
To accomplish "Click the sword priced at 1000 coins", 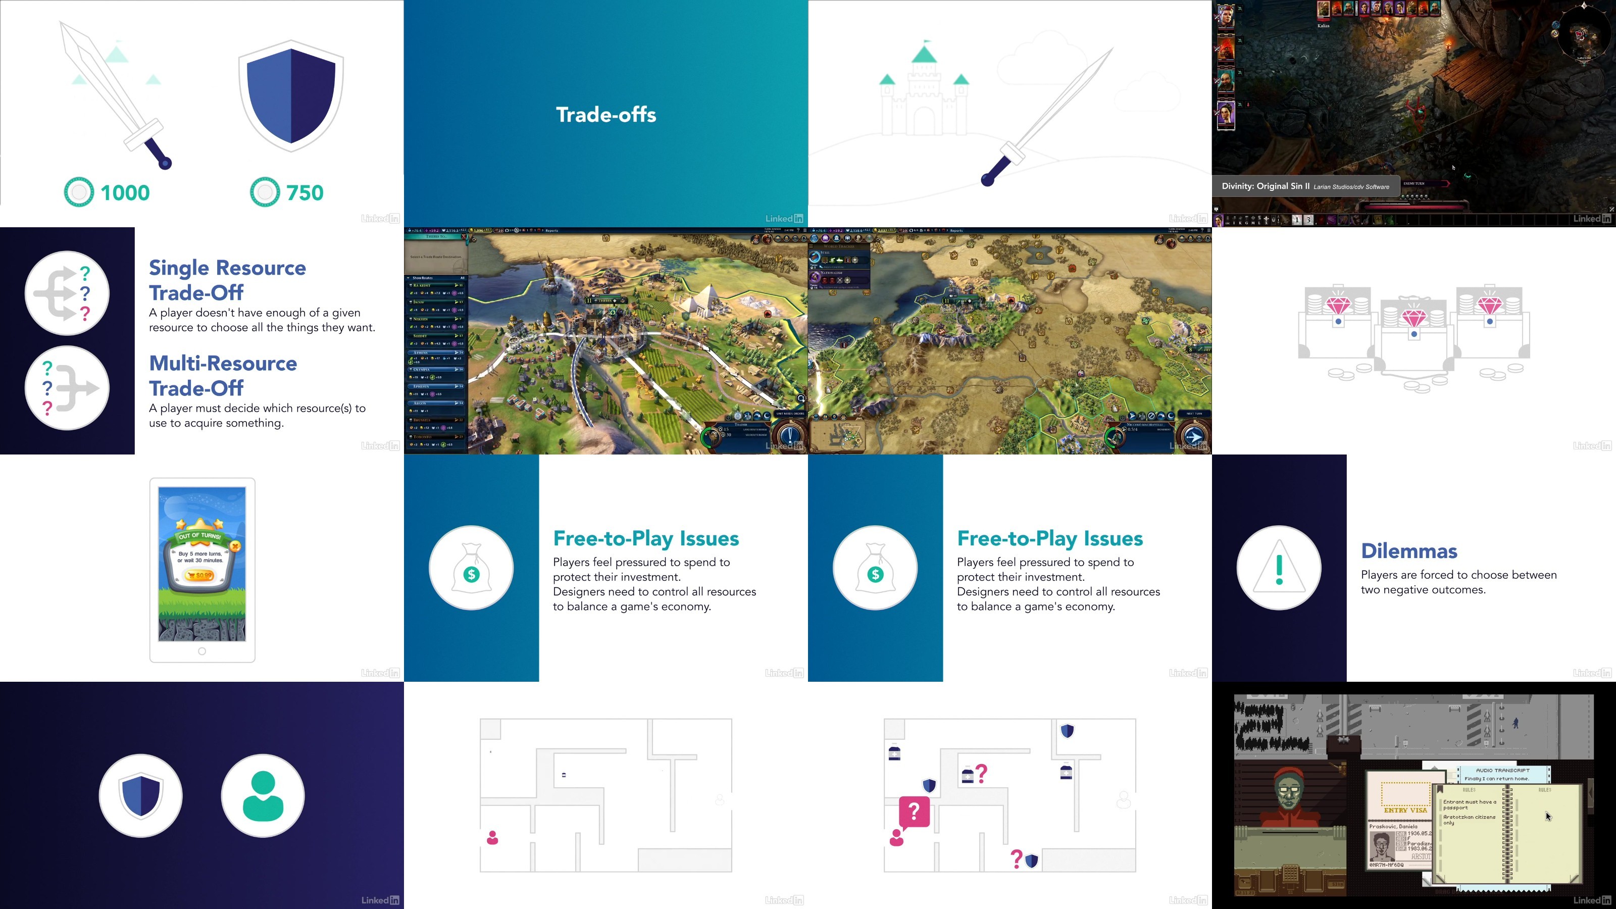I will tap(115, 95).
